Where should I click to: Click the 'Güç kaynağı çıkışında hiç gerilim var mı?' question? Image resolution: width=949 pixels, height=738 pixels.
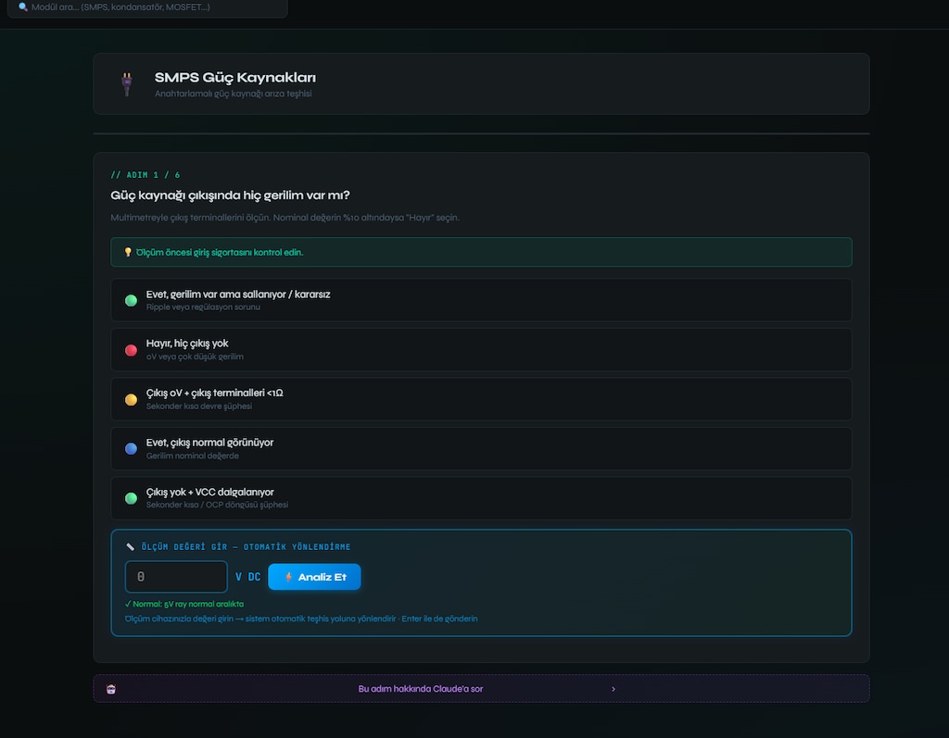pos(230,195)
